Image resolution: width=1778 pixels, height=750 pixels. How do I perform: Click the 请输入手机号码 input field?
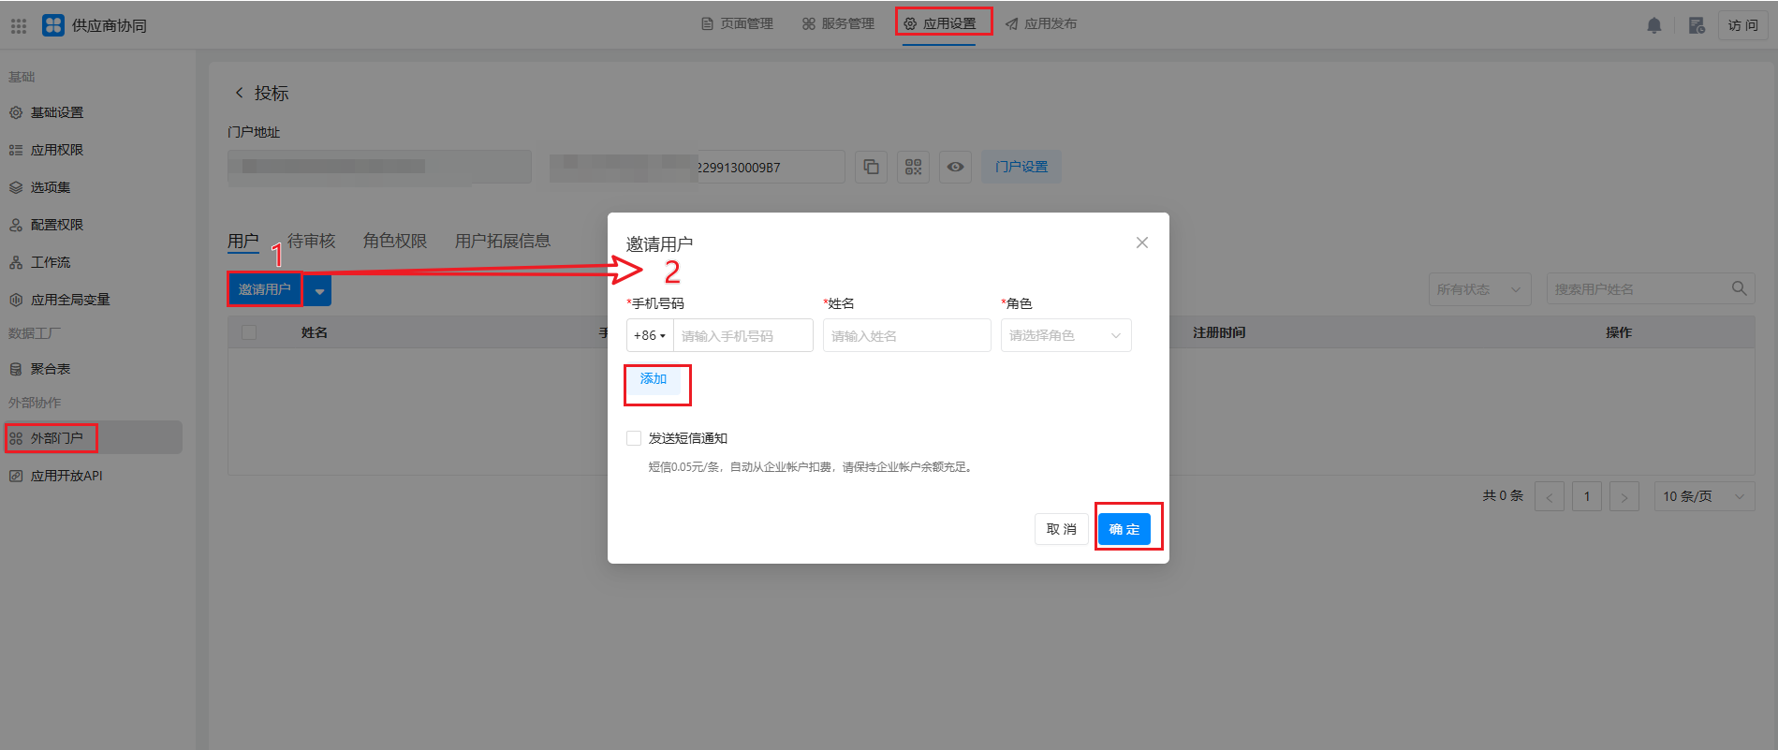coord(742,335)
